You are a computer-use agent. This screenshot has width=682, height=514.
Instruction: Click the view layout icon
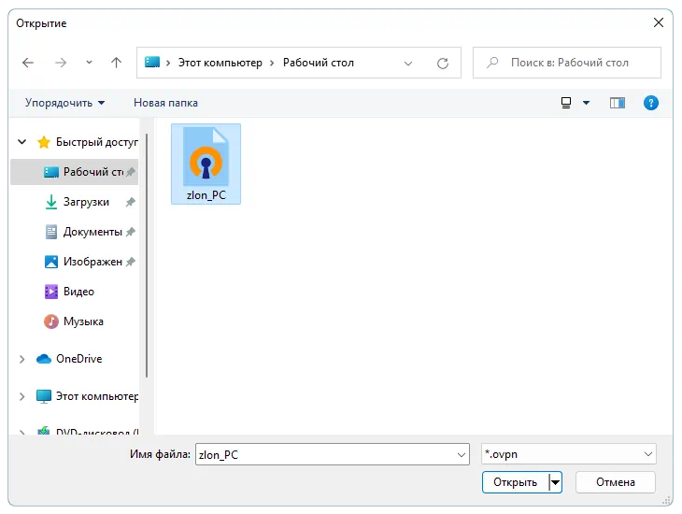[566, 103]
